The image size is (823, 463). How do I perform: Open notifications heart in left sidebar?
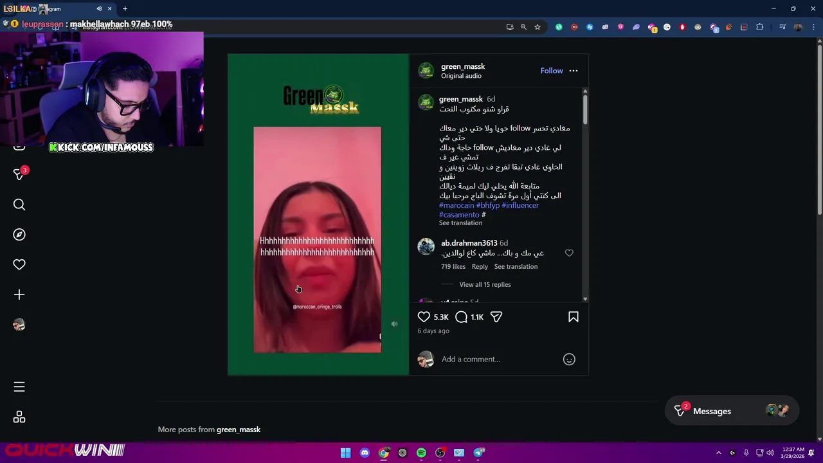click(x=19, y=264)
